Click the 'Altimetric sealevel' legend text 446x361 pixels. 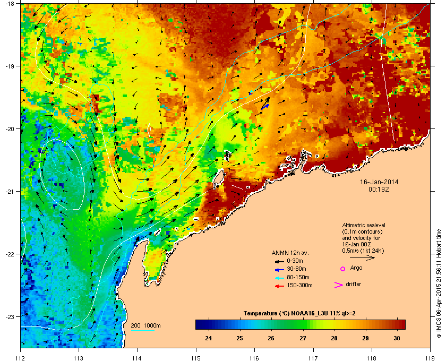[x=364, y=225]
